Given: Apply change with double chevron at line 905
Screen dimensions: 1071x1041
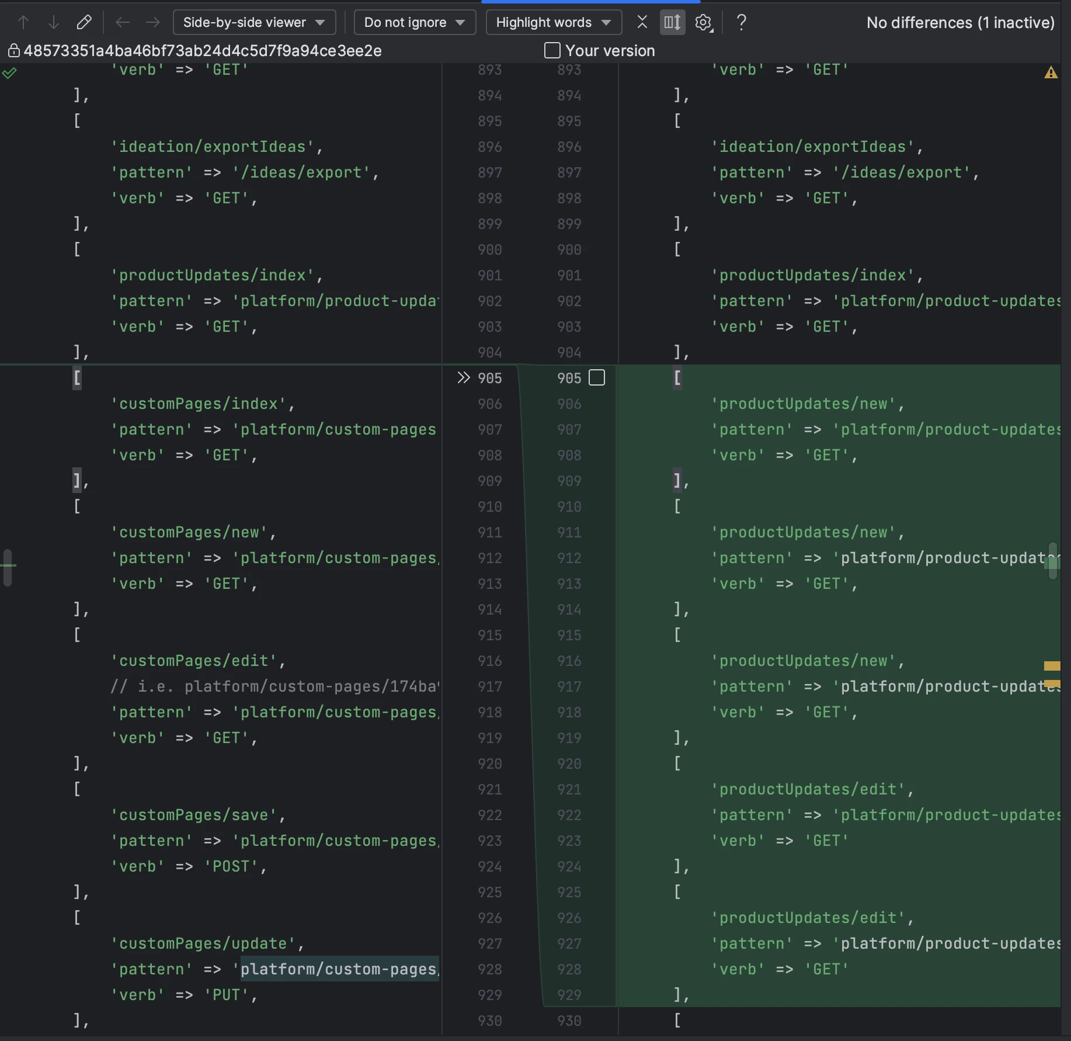Looking at the screenshot, I should [x=464, y=378].
